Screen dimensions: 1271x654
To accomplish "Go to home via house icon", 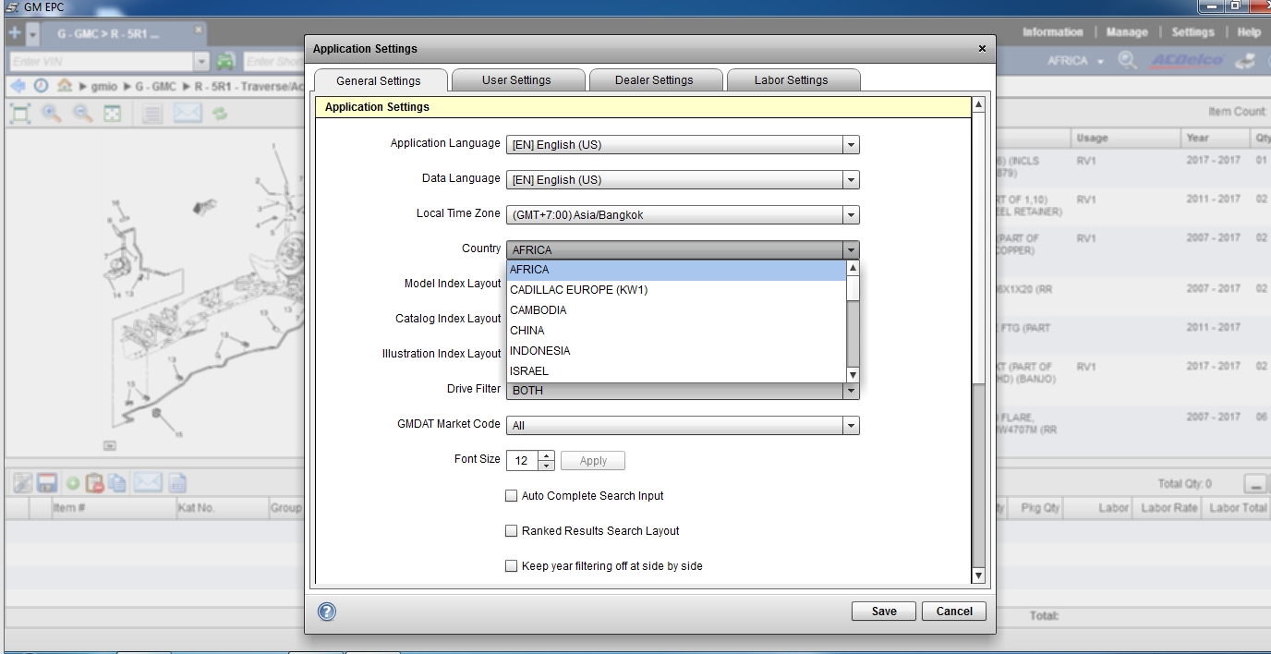I will coord(65,86).
